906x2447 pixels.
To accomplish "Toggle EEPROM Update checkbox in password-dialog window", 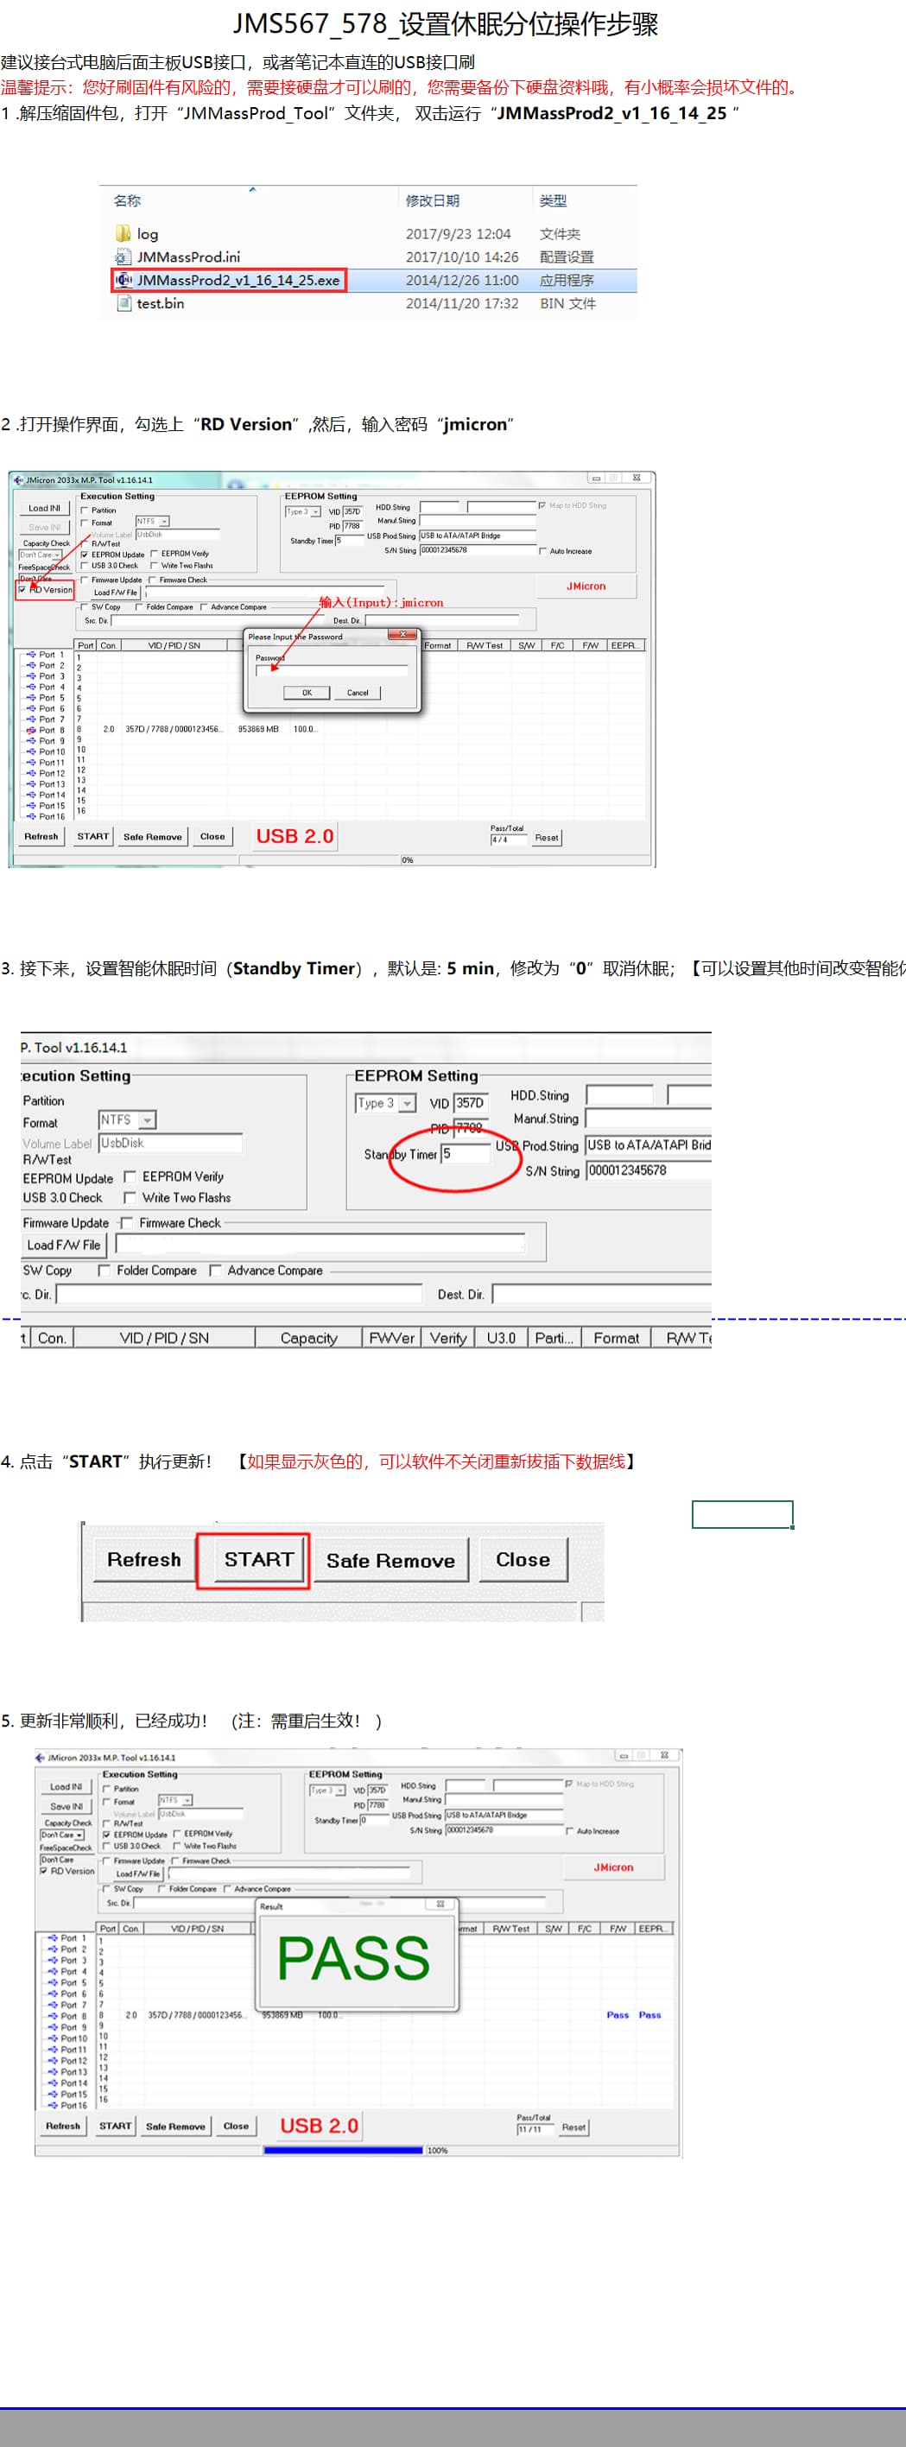I will (x=85, y=554).
